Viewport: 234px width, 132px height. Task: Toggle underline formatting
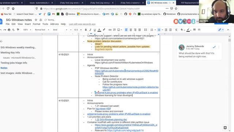tap(95, 30)
